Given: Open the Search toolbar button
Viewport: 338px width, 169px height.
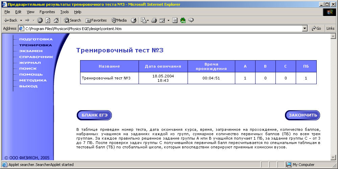Looking at the screenshot, I should point(72,20).
